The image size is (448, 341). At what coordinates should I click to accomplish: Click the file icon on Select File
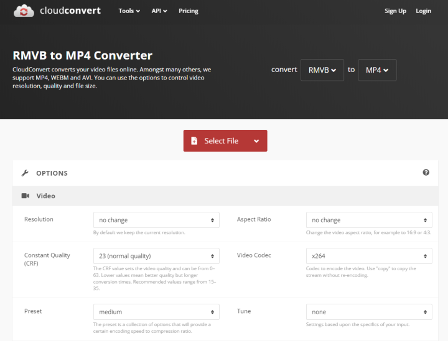[194, 141]
